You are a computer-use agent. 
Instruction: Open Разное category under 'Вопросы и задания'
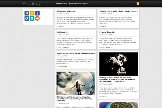61,26
